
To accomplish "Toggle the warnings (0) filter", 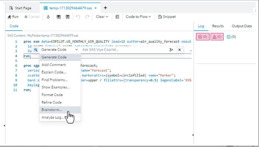I will pyautogui.click(x=217, y=37).
